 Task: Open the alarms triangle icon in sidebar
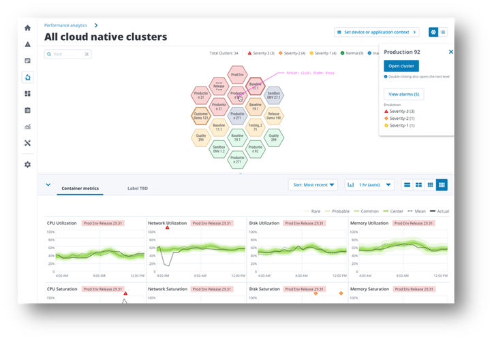28,44
